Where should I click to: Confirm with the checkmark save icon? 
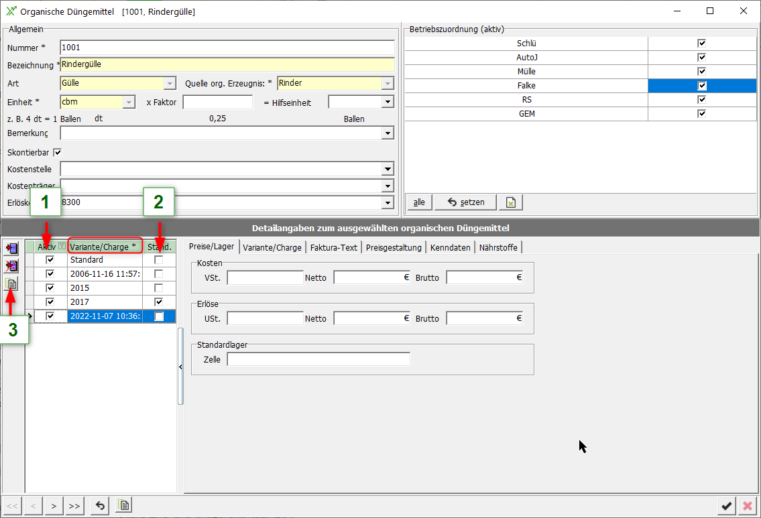pos(726,506)
